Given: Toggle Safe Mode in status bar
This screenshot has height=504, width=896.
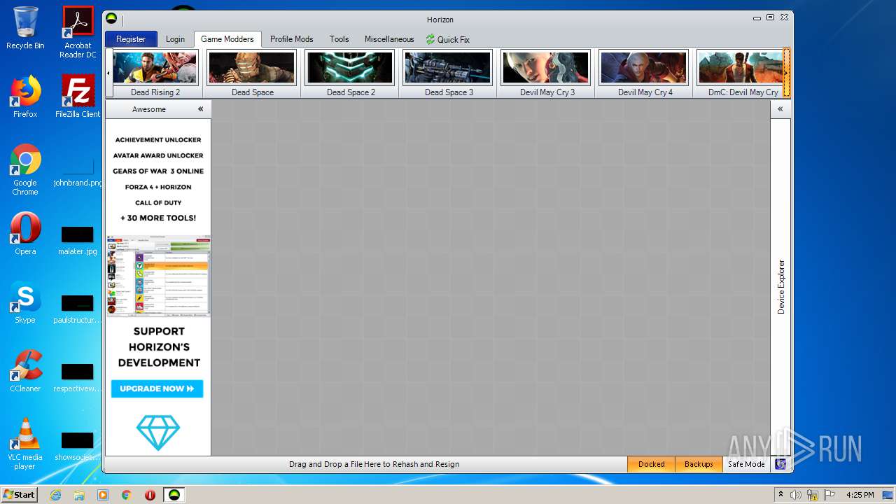Looking at the screenshot, I should [x=746, y=464].
